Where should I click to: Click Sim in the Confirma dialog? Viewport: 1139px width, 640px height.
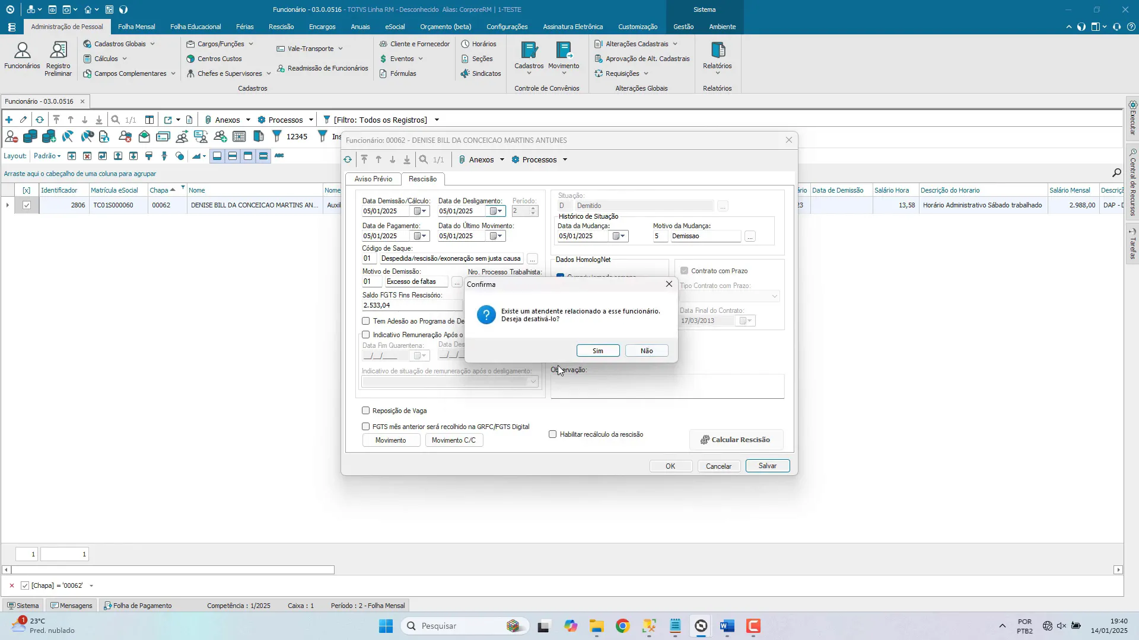click(598, 351)
